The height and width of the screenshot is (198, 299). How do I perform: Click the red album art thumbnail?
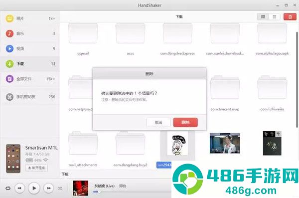click(x=80, y=188)
